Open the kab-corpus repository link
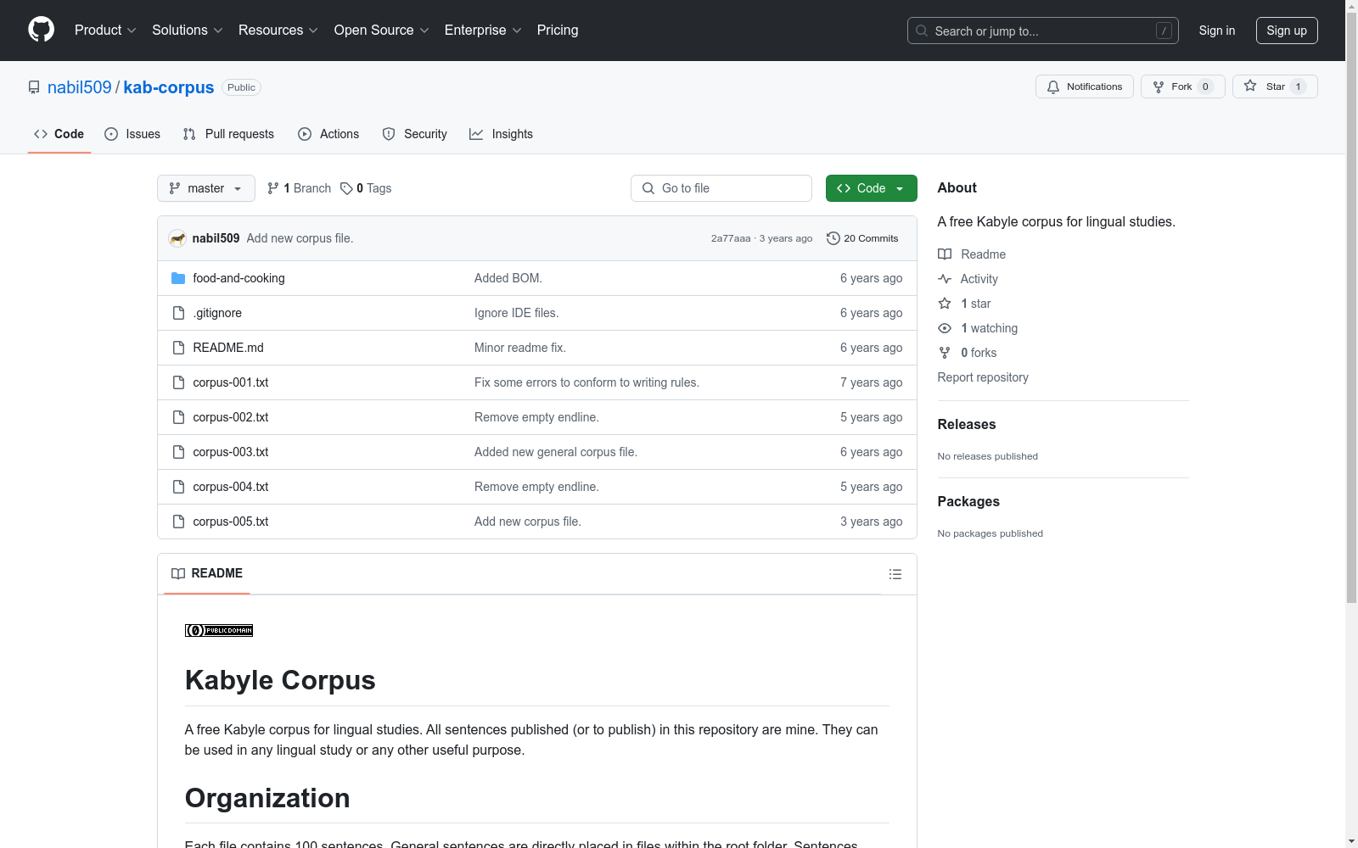The height and width of the screenshot is (848, 1358). point(169,87)
